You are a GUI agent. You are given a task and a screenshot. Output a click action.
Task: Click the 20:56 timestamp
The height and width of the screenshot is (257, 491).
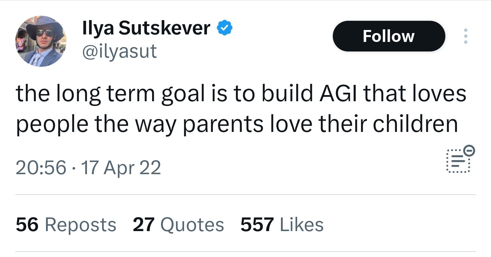[x=41, y=168]
